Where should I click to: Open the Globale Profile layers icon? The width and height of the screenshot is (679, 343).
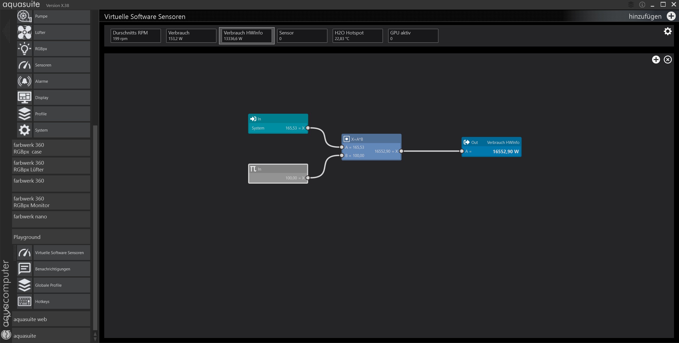(x=24, y=285)
